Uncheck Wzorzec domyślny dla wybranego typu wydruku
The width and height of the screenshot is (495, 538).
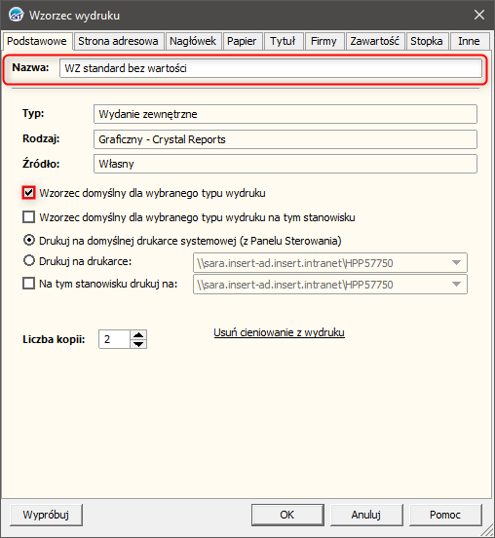(x=29, y=193)
